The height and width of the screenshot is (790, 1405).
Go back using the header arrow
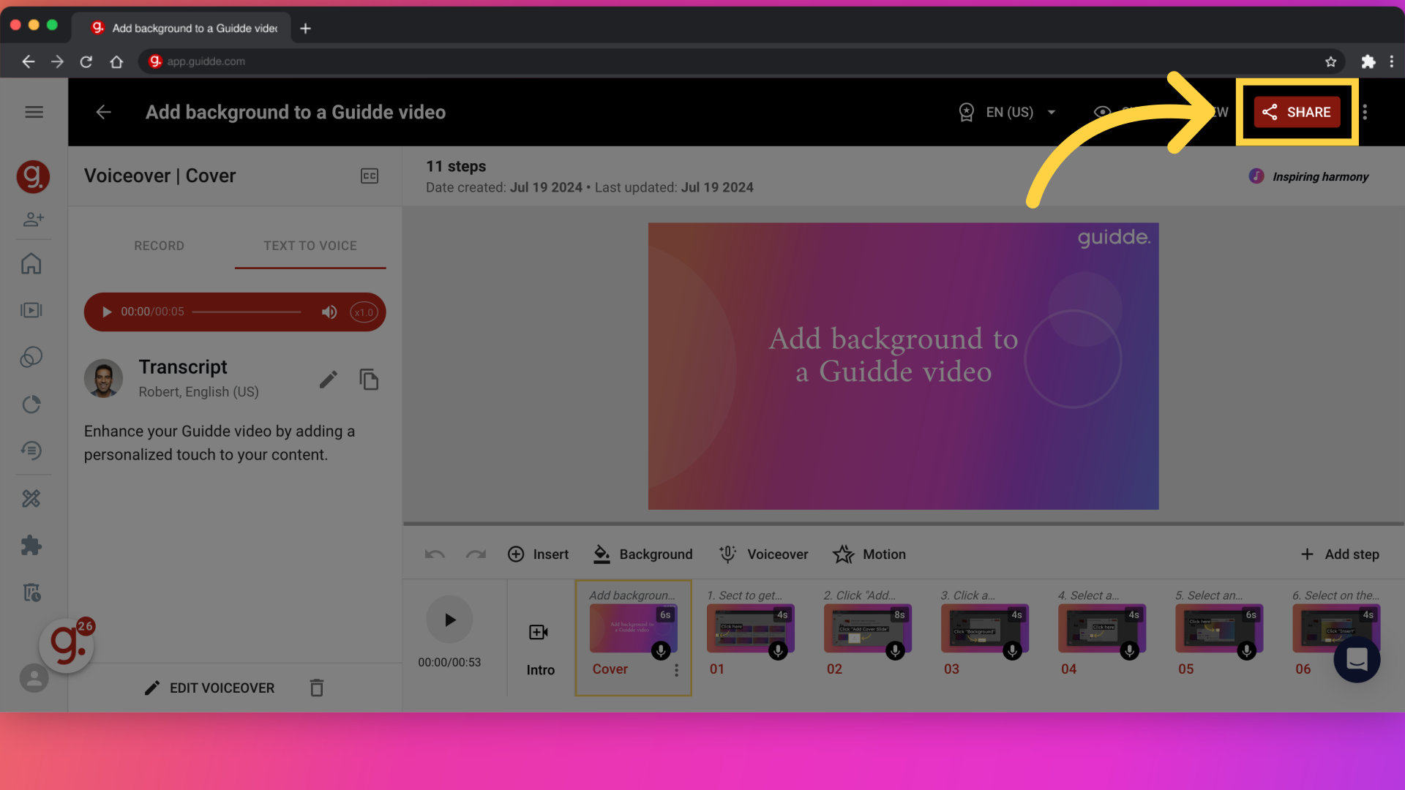tap(104, 112)
